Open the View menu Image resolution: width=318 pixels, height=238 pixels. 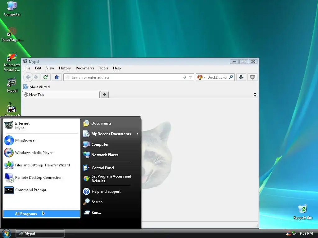[x=50, y=68]
